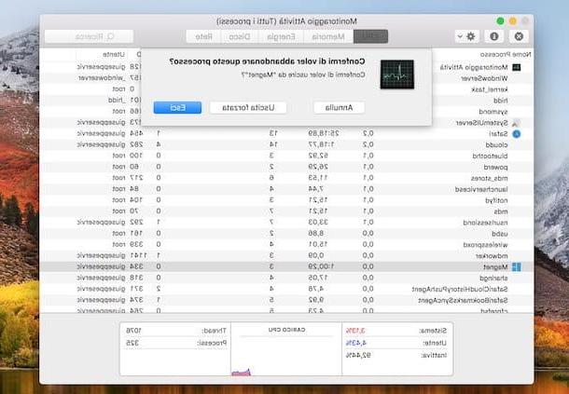The width and height of the screenshot is (569, 394).
Task: Select the SafariBookmarksSyncAgent process row
Action: coord(286,301)
